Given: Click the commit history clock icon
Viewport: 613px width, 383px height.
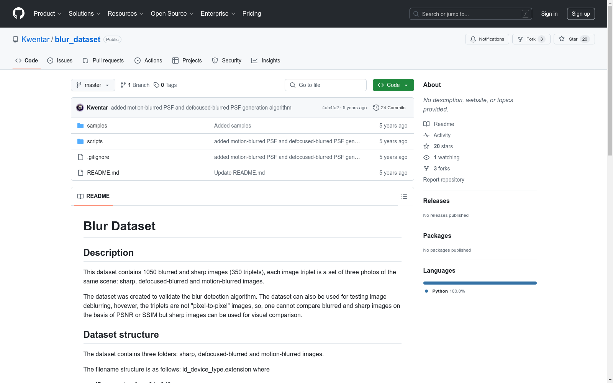Looking at the screenshot, I should (x=376, y=108).
